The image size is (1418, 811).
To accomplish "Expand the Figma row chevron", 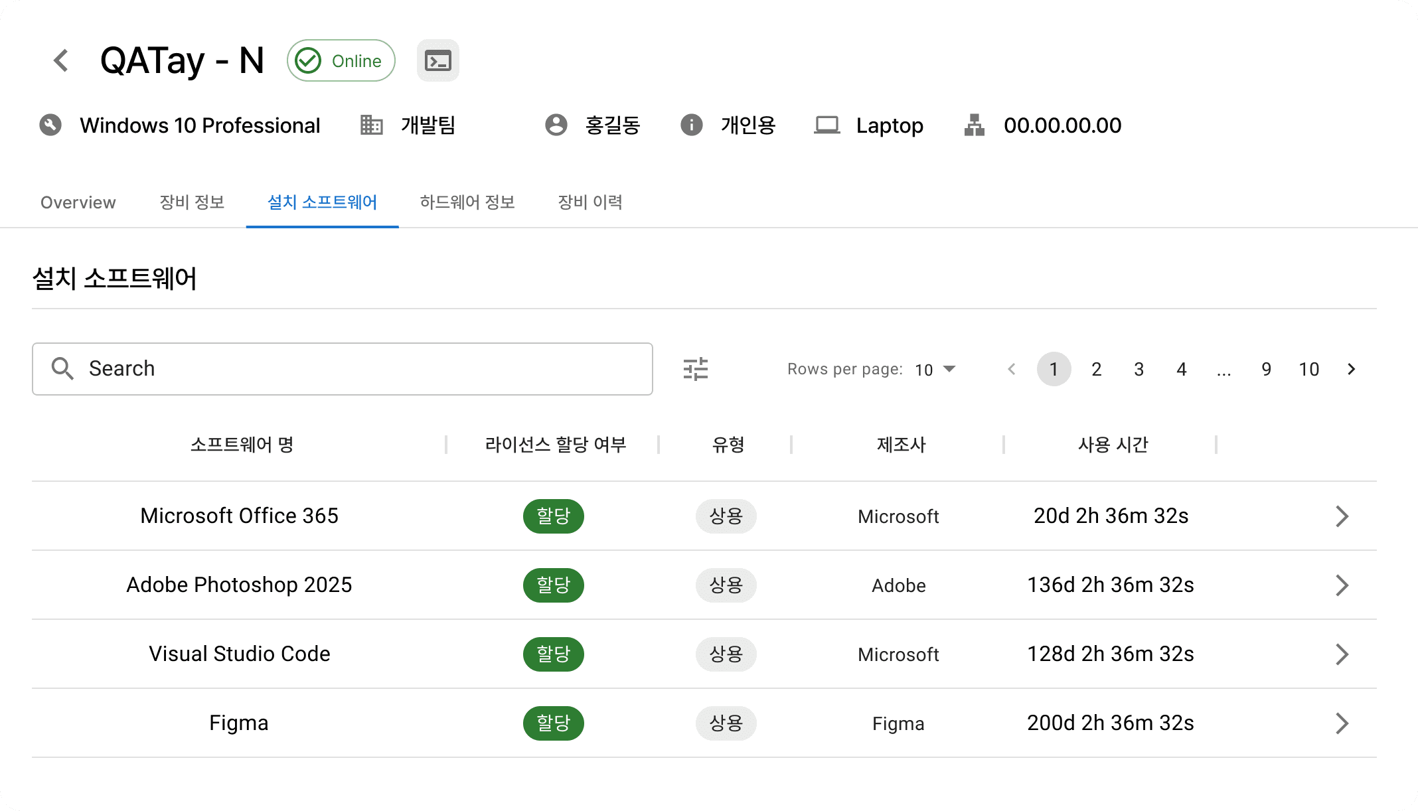I will pos(1342,723).
